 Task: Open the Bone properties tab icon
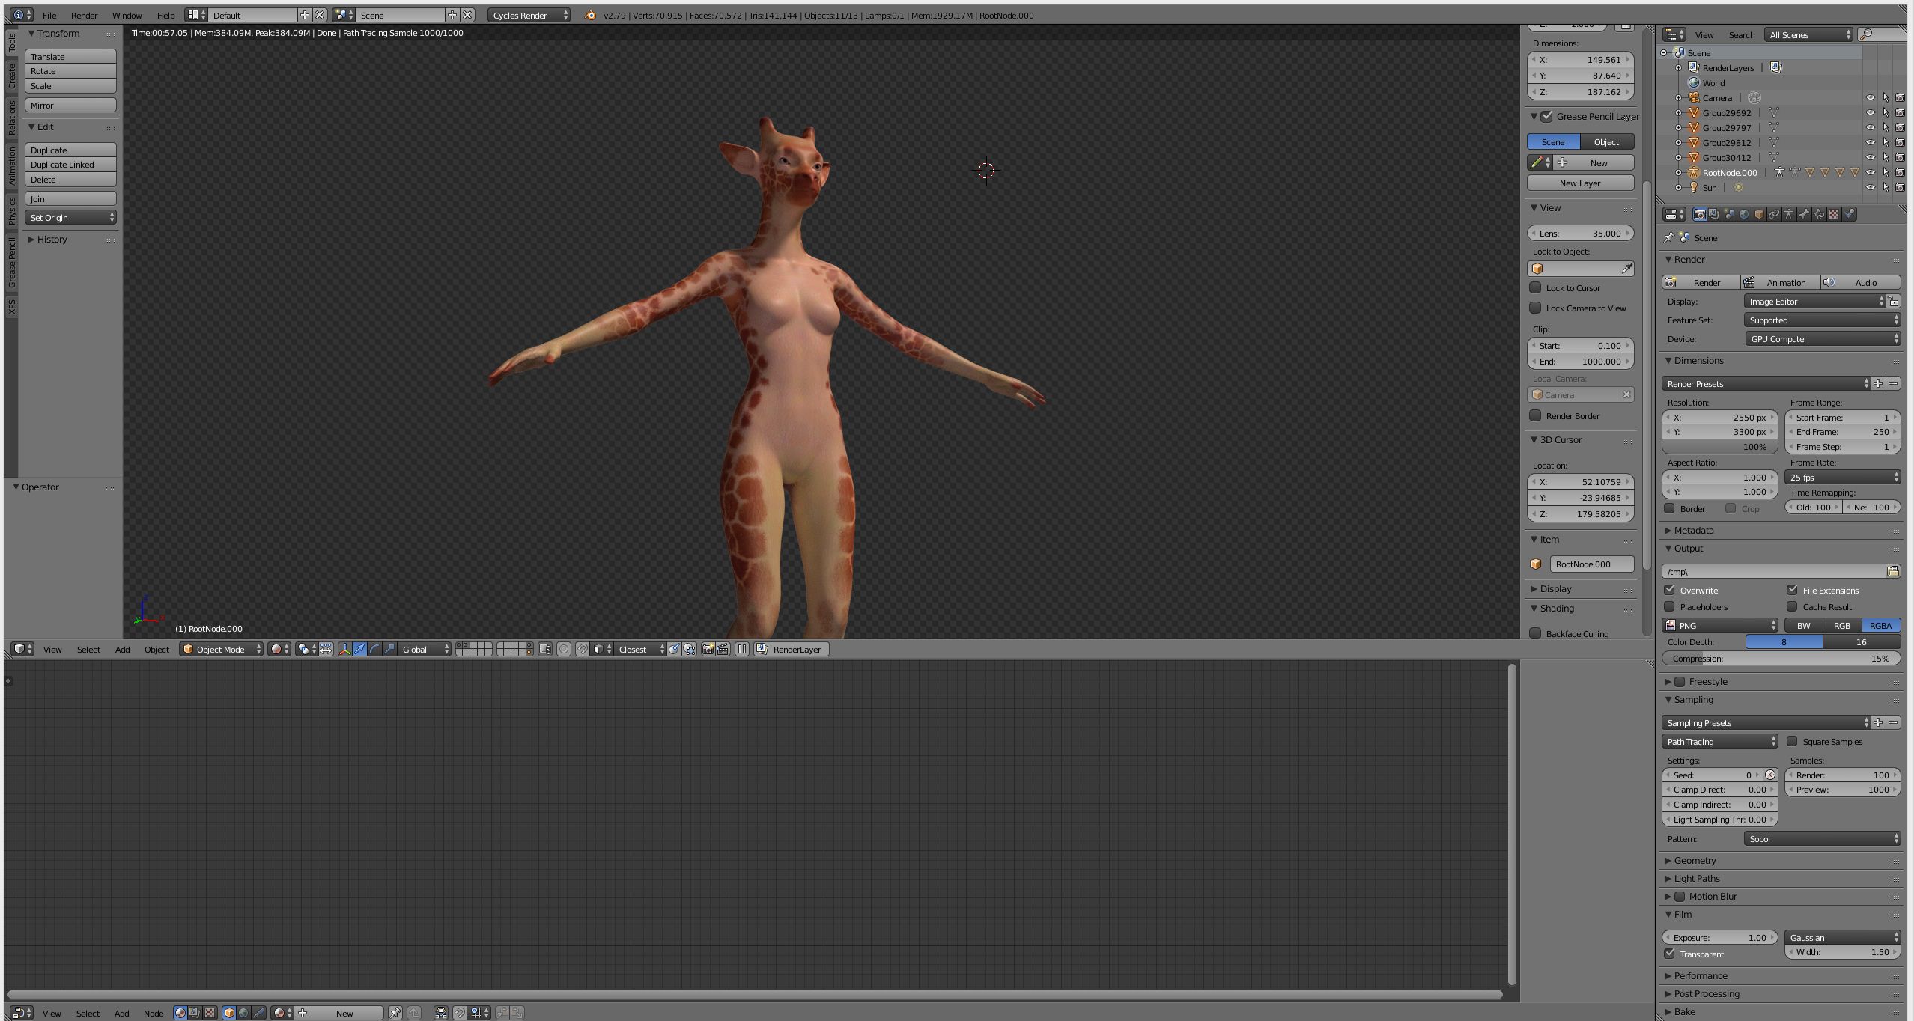(x=1804, y=214)
